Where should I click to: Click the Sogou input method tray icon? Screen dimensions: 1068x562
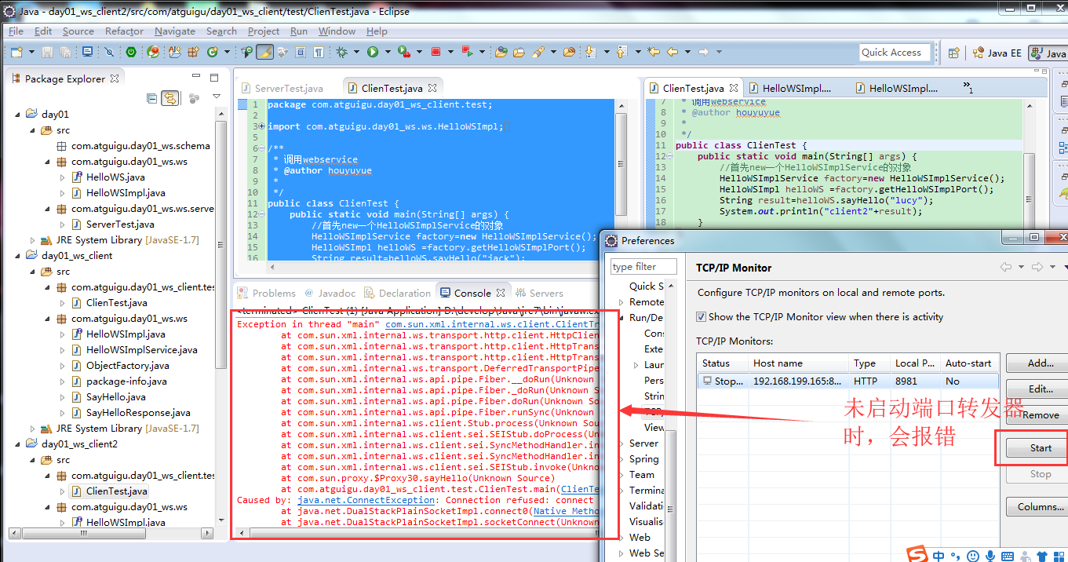917,554
